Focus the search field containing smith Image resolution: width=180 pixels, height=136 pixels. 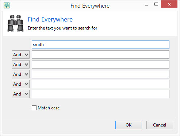pos(100,44)
